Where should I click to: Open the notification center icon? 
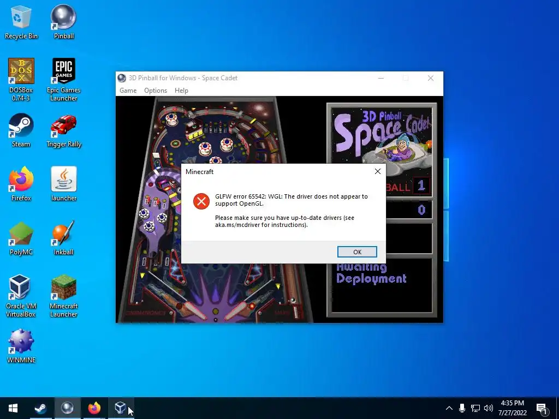point(542,409)
